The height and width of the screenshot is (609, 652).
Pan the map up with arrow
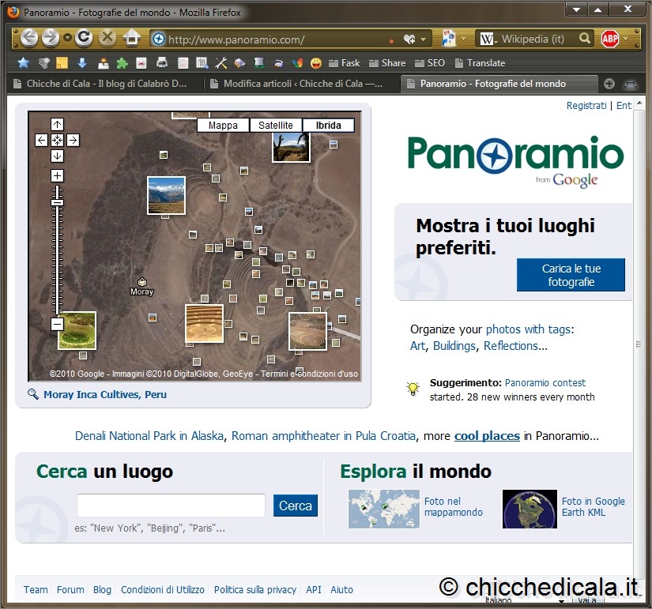point(57,124)
